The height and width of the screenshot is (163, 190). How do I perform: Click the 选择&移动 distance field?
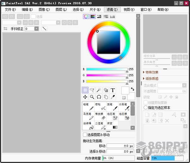click(x=120, y=151)
